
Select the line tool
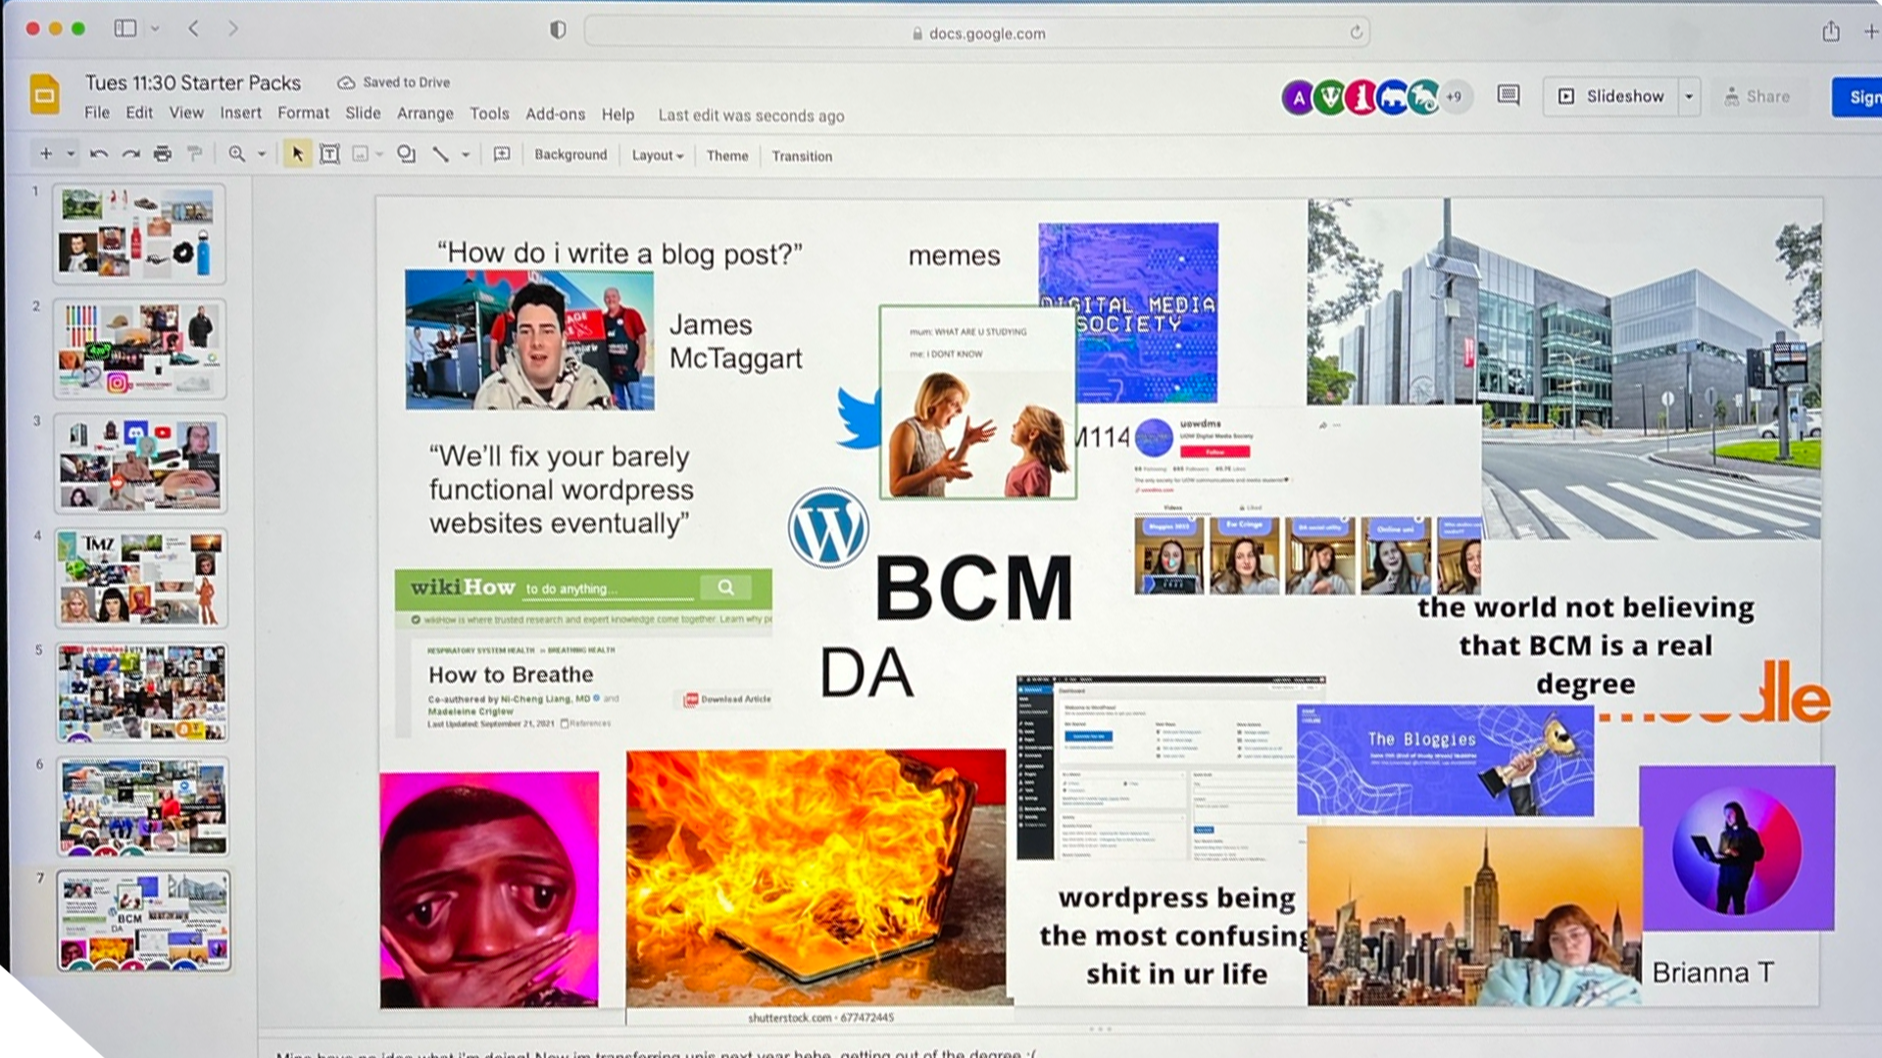click(x=441, y=154)
